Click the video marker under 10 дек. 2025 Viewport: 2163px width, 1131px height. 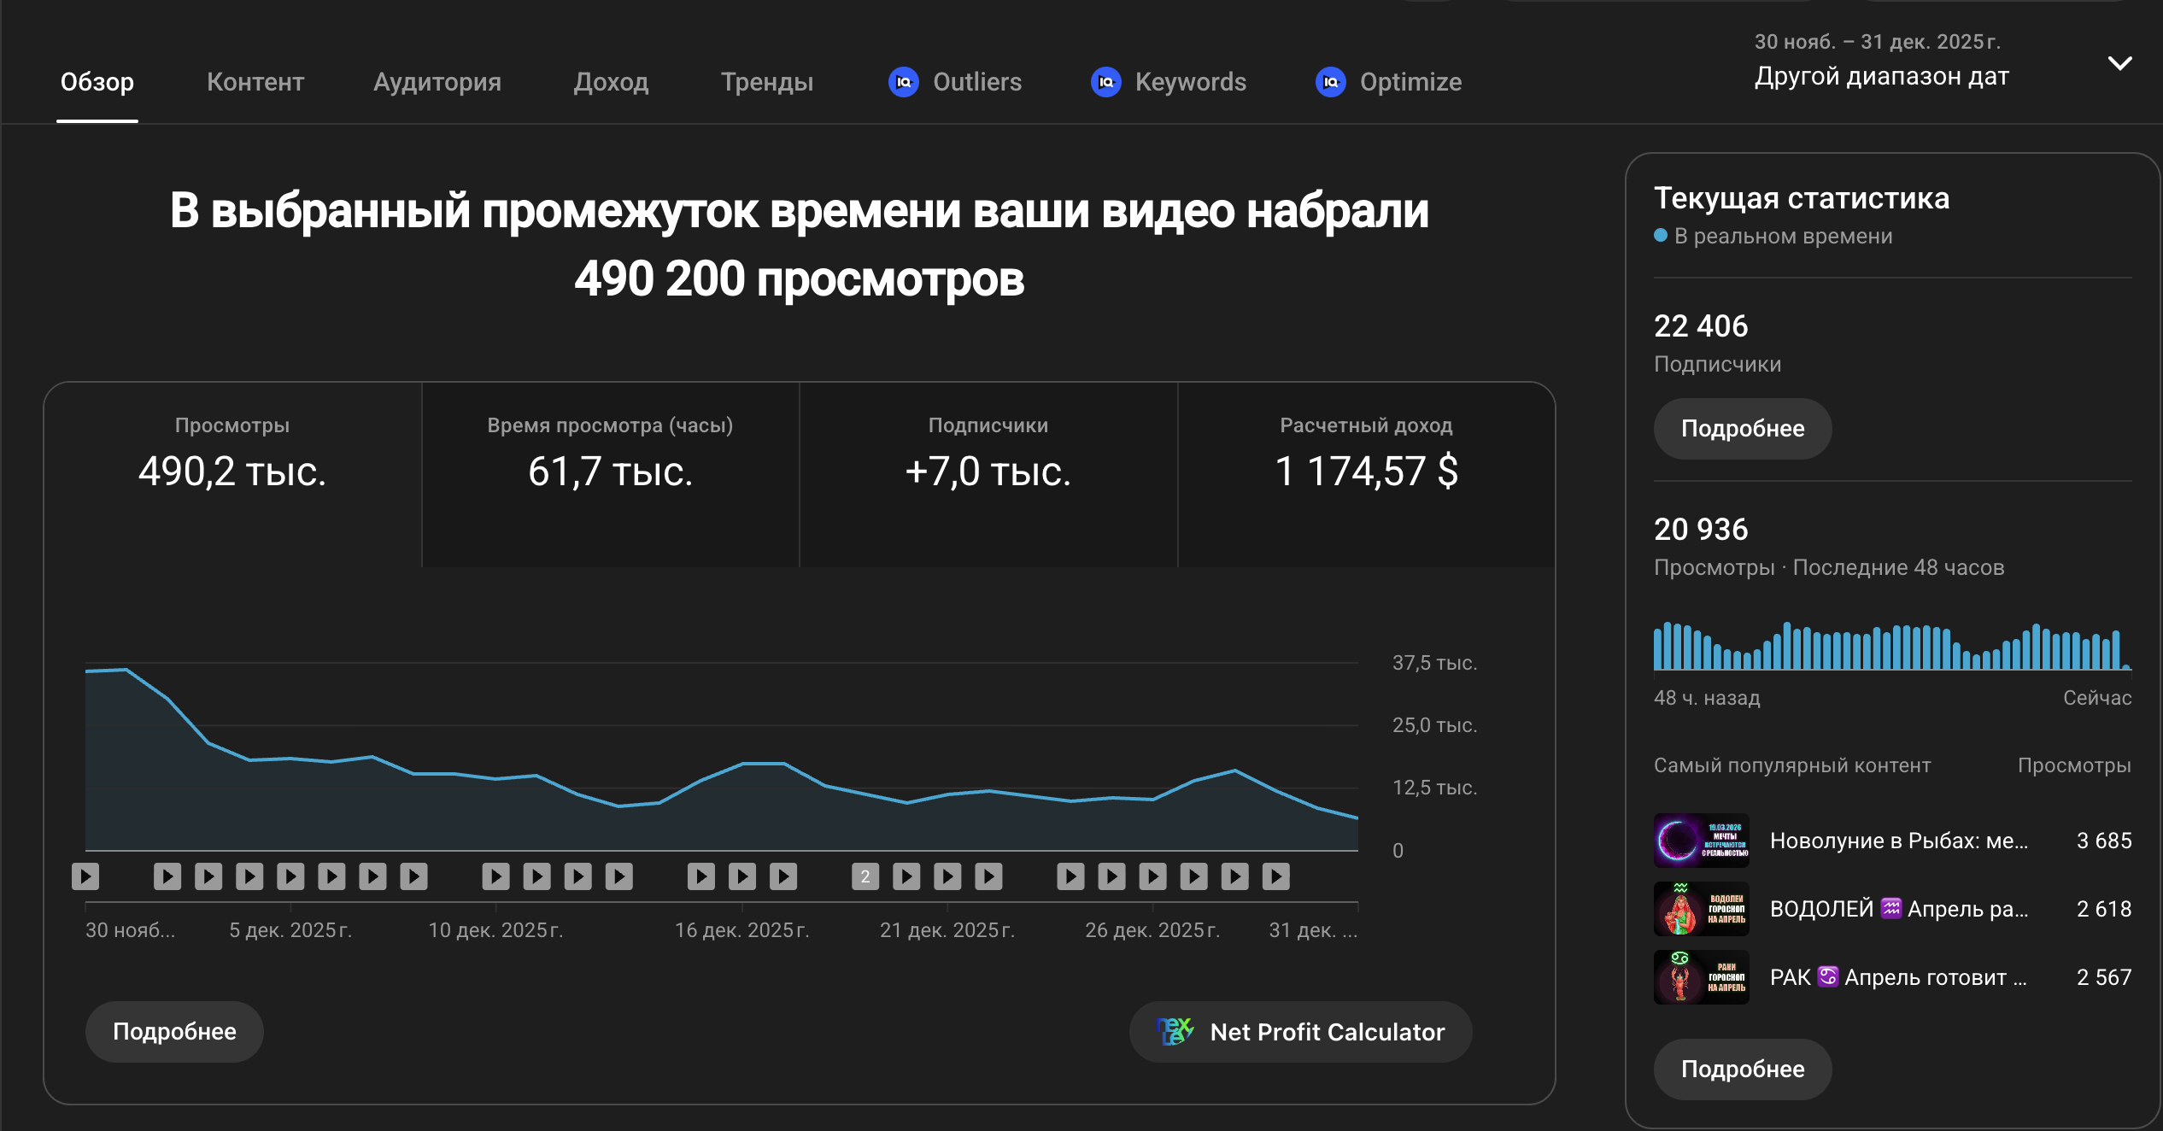coord(495,876)
